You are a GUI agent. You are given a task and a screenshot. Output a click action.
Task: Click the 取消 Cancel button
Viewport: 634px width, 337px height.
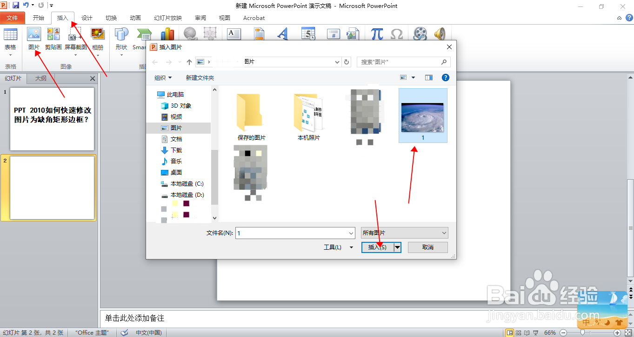[428, 247]
